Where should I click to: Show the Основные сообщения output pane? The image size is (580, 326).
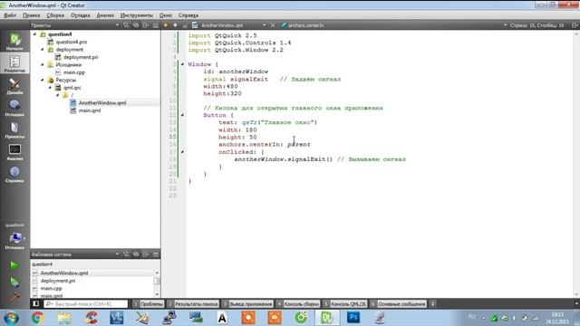(x=399, y=304)
